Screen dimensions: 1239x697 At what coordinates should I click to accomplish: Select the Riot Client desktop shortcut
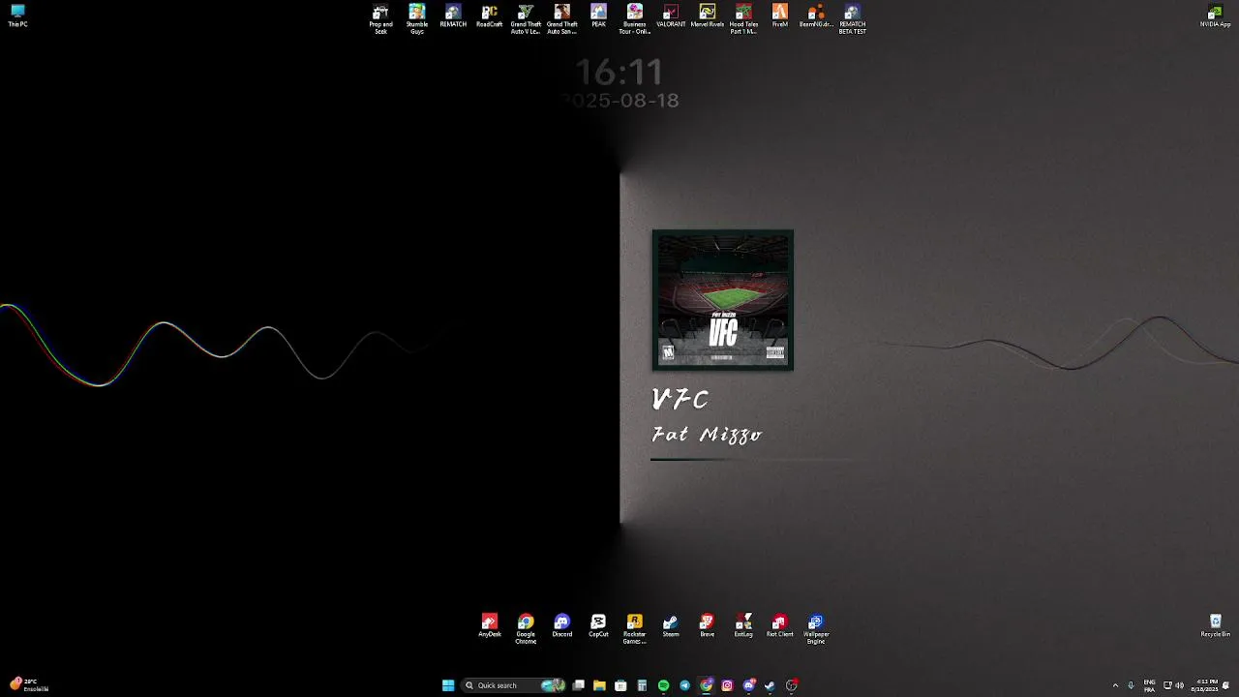coord(780,626)
